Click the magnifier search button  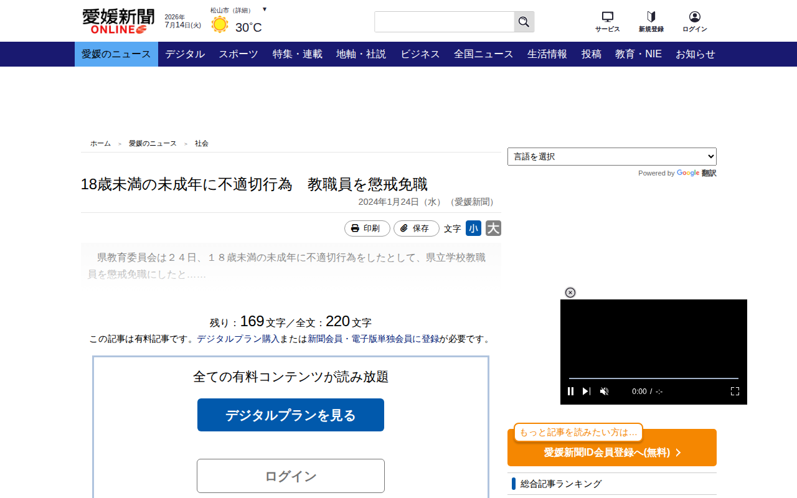[x=524, y=22]
